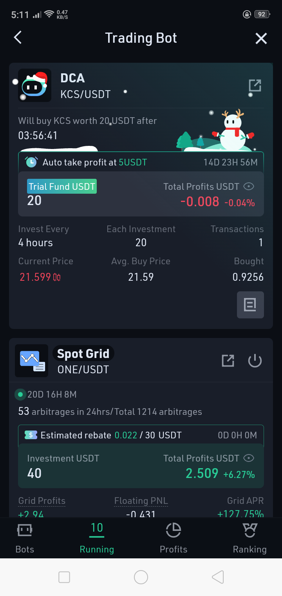Switch to the Bots tab
Image resolution: width=282 pixels, height=596 pixels.
[25, 538]
